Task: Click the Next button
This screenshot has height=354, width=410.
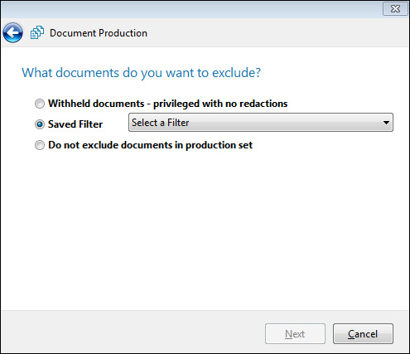Action: coord(295,334)
